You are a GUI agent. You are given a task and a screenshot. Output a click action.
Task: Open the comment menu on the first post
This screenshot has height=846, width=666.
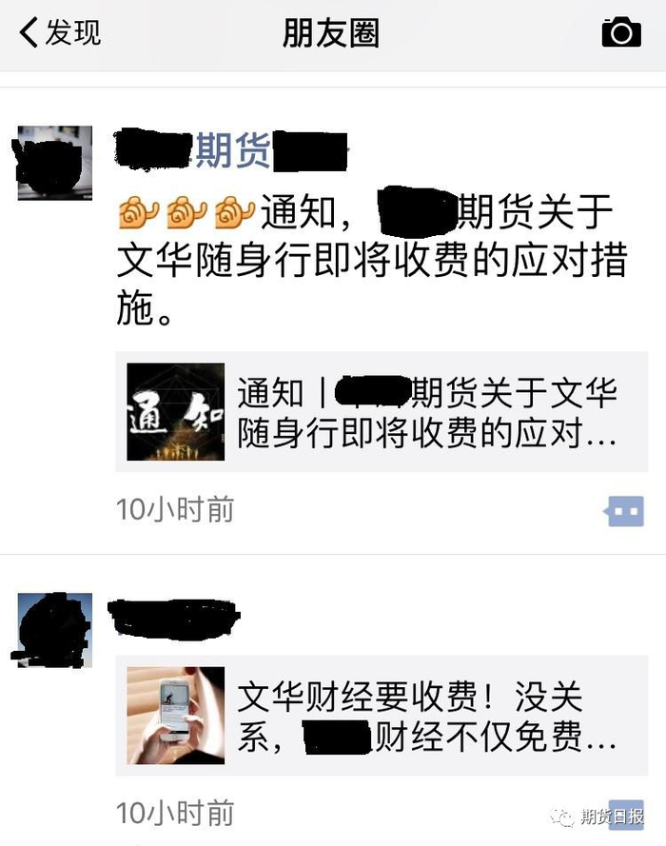click(x=624, y=510)
